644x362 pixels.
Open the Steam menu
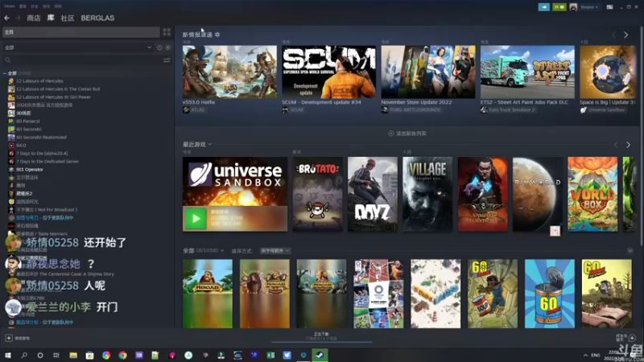(10, 6)
